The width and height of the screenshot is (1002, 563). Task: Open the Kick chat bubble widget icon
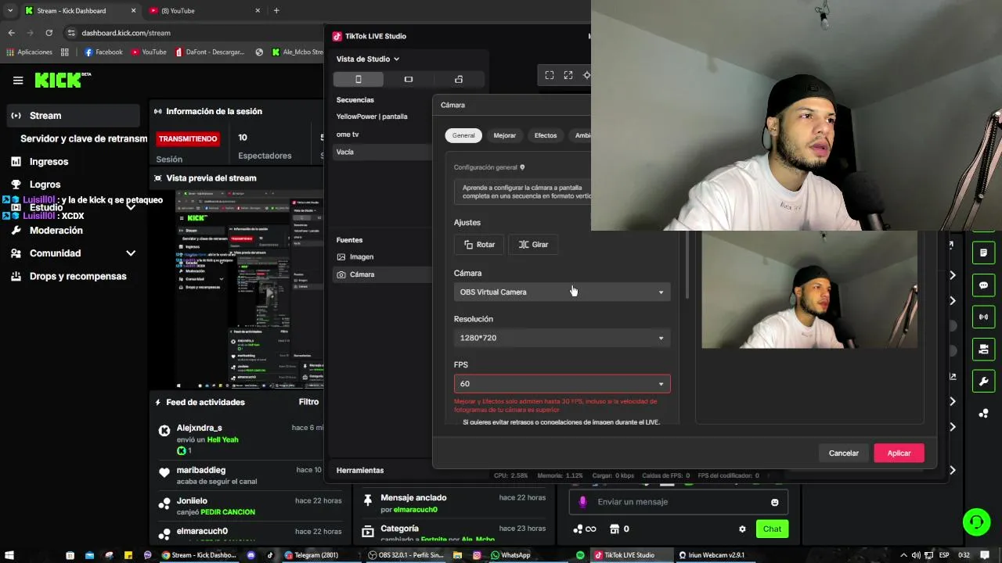coord(984,285)
